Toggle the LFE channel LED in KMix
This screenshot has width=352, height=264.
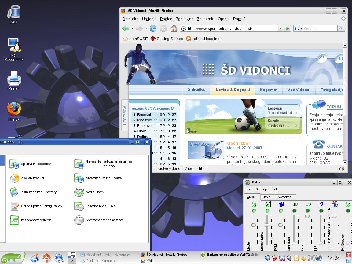pyautogui.click(x=321, y=211)
